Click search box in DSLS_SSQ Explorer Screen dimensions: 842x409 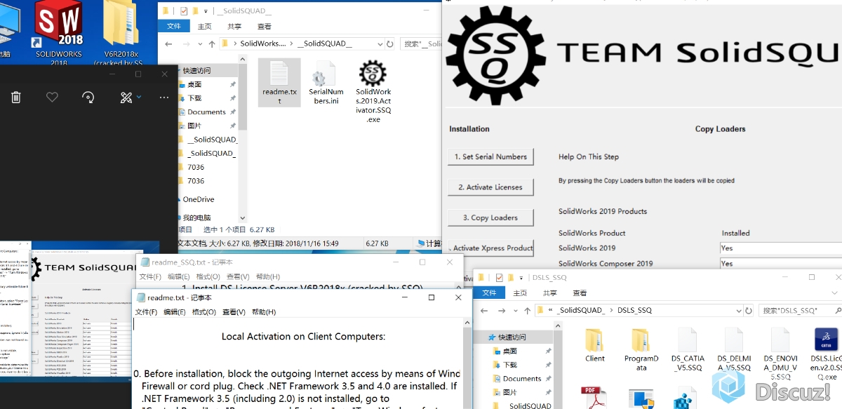click(x=799, y=310)
